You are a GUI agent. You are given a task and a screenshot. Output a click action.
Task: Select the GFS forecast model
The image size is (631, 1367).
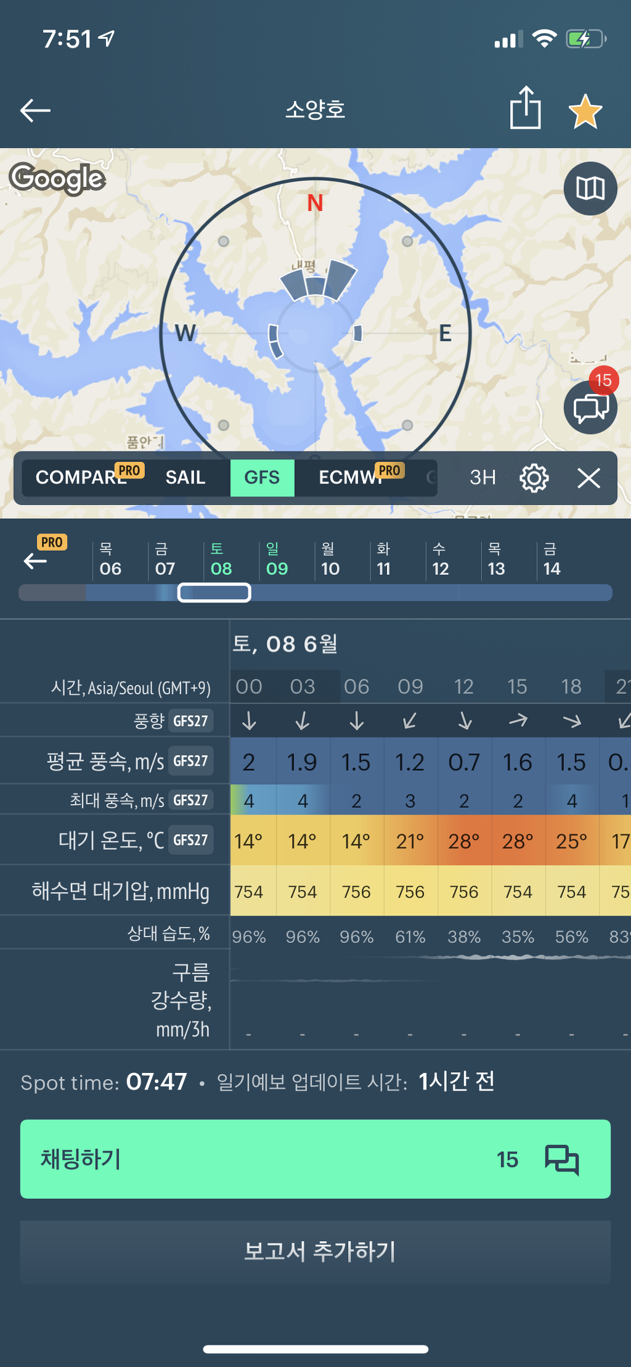coord(262,478)
